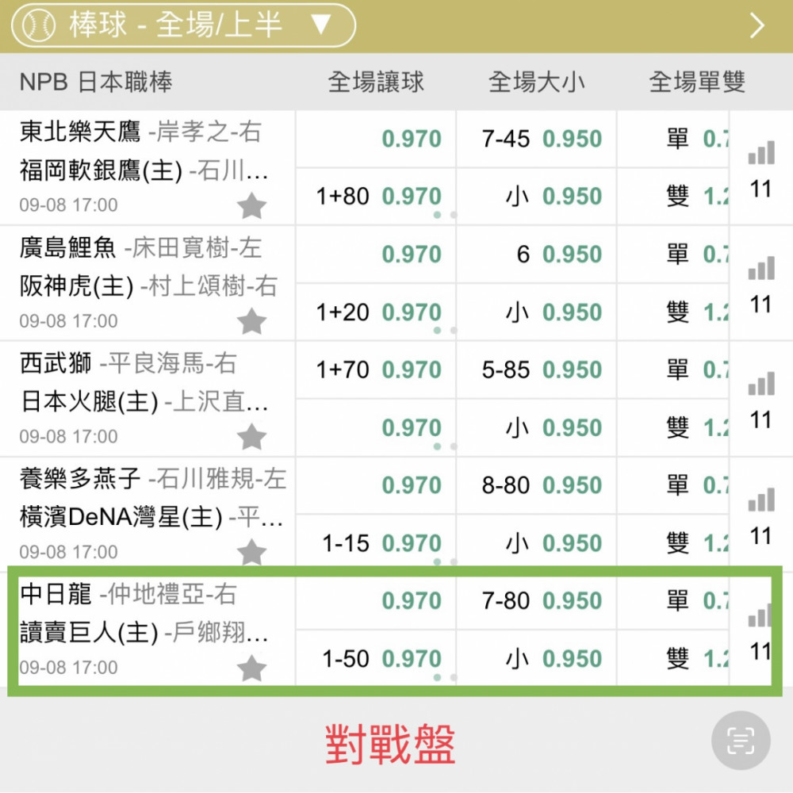
Task: Open the 西武獅 team name
Action: 56,363
